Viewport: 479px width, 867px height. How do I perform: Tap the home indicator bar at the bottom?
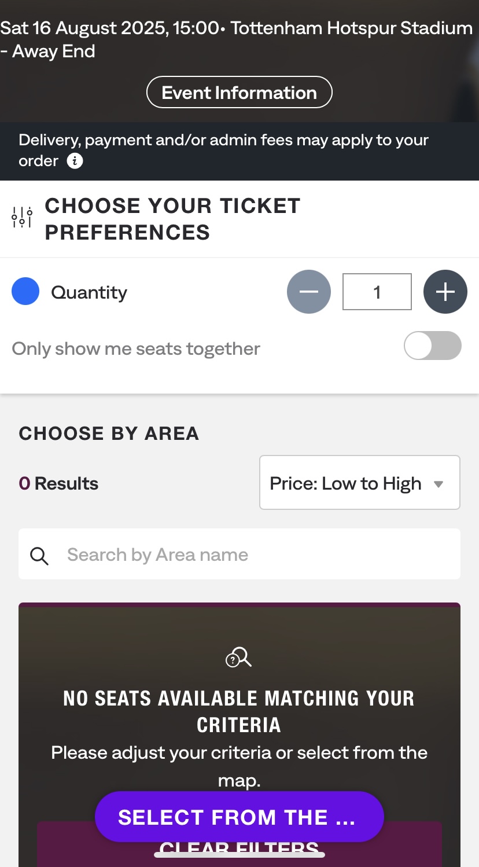point(239,854)
